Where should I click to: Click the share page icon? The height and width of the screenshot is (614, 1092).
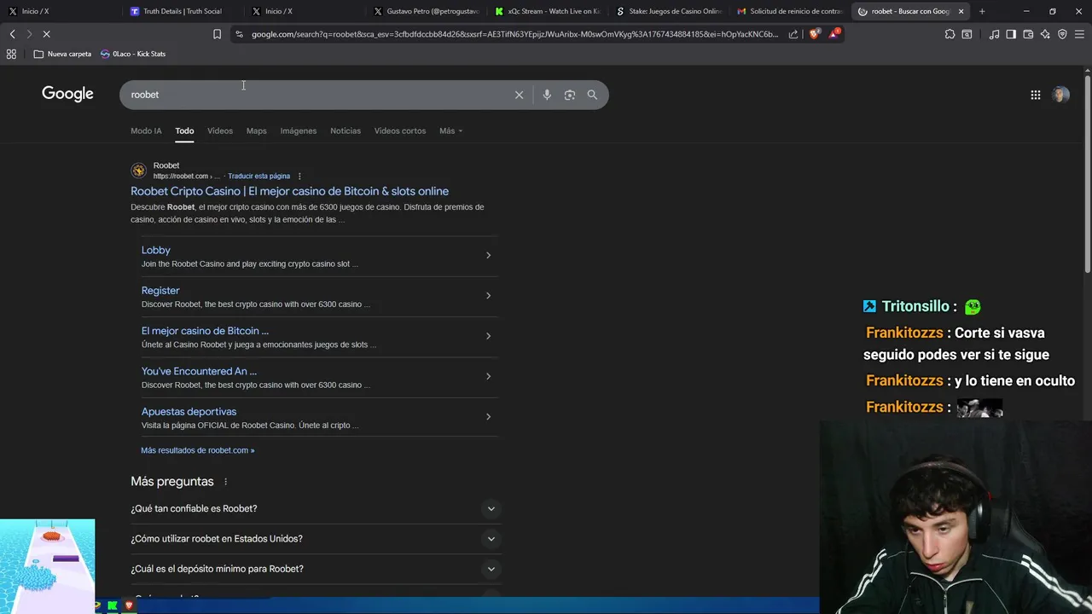tap(793, 34)
